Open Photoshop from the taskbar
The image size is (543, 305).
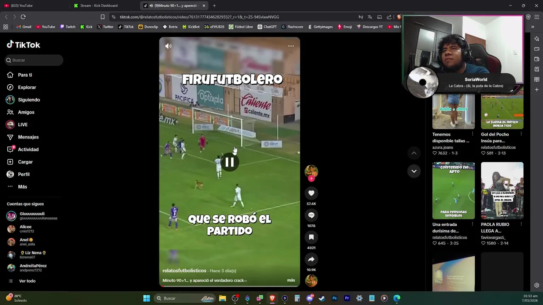pyautogui.click(x=334, y=298)
